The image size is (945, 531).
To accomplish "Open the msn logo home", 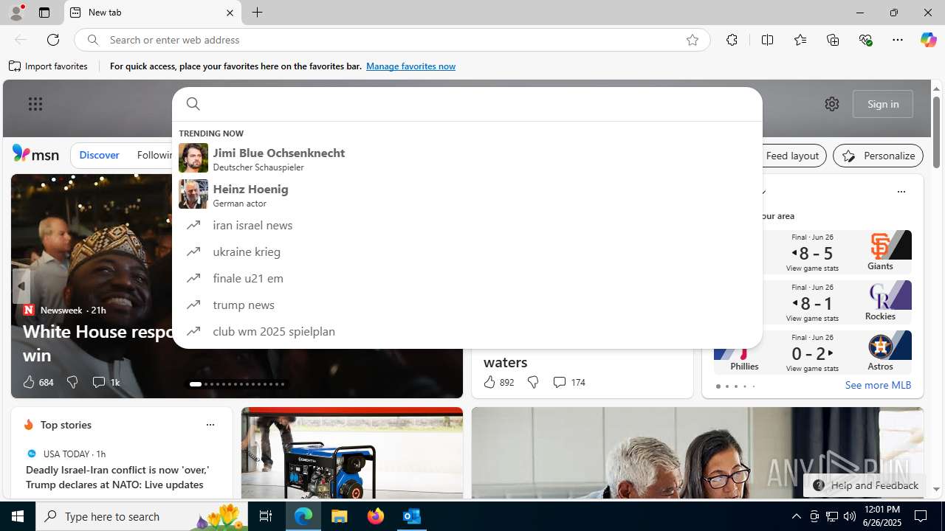I will coord(35,154).
